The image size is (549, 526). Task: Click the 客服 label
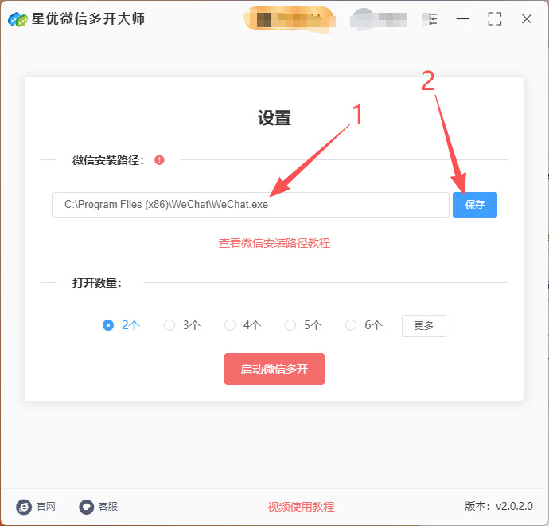[x=108, y=507]
